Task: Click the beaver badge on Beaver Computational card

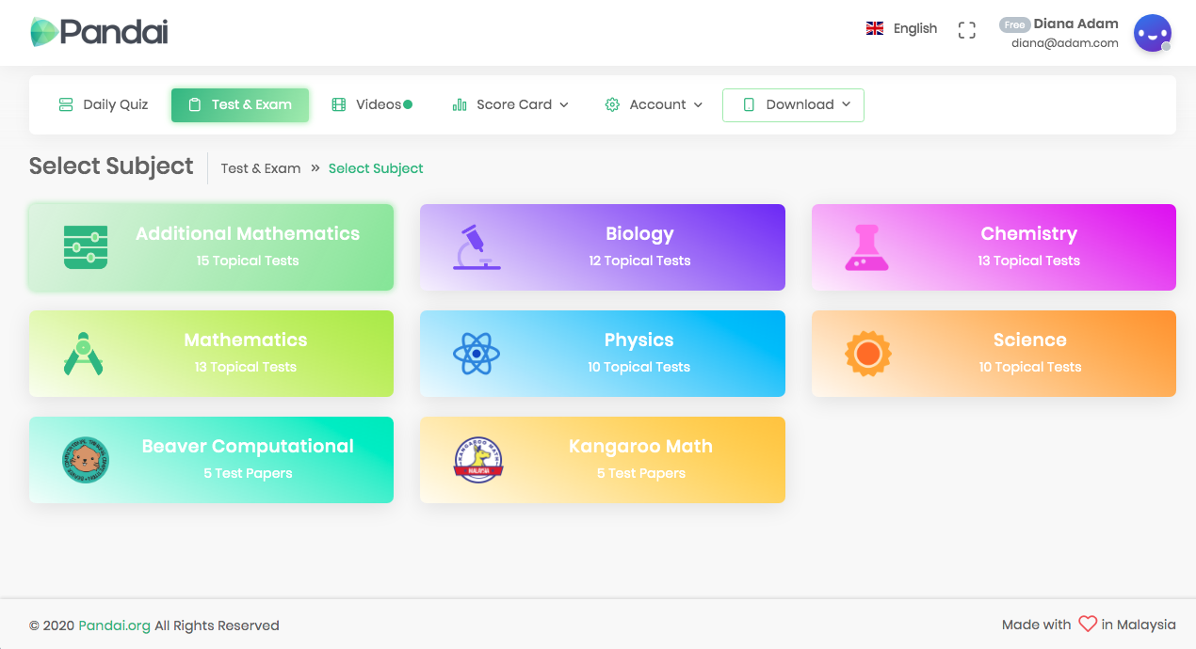Action: (x=85, y=460)
